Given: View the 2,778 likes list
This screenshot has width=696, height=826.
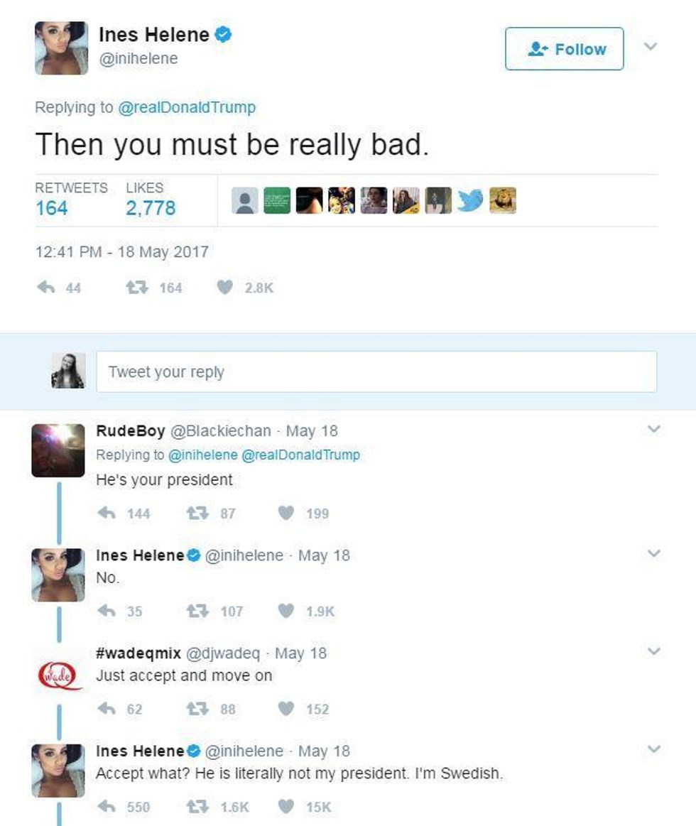Looking at the screenshot, I should pos(151,208).
